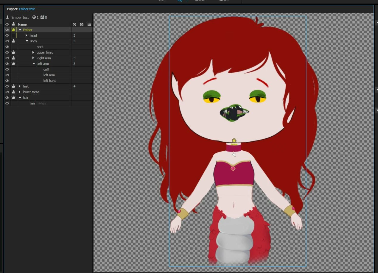Toggle the crown icon on lower torso row
Viewport: 378px width, 273px height.
pos(13,92)
